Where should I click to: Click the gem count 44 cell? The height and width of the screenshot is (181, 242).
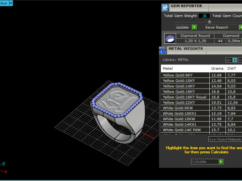point(220,41)
